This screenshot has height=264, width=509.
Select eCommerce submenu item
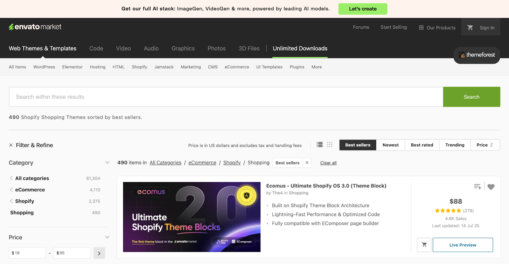pyautogui.click(x=237, y=67)
